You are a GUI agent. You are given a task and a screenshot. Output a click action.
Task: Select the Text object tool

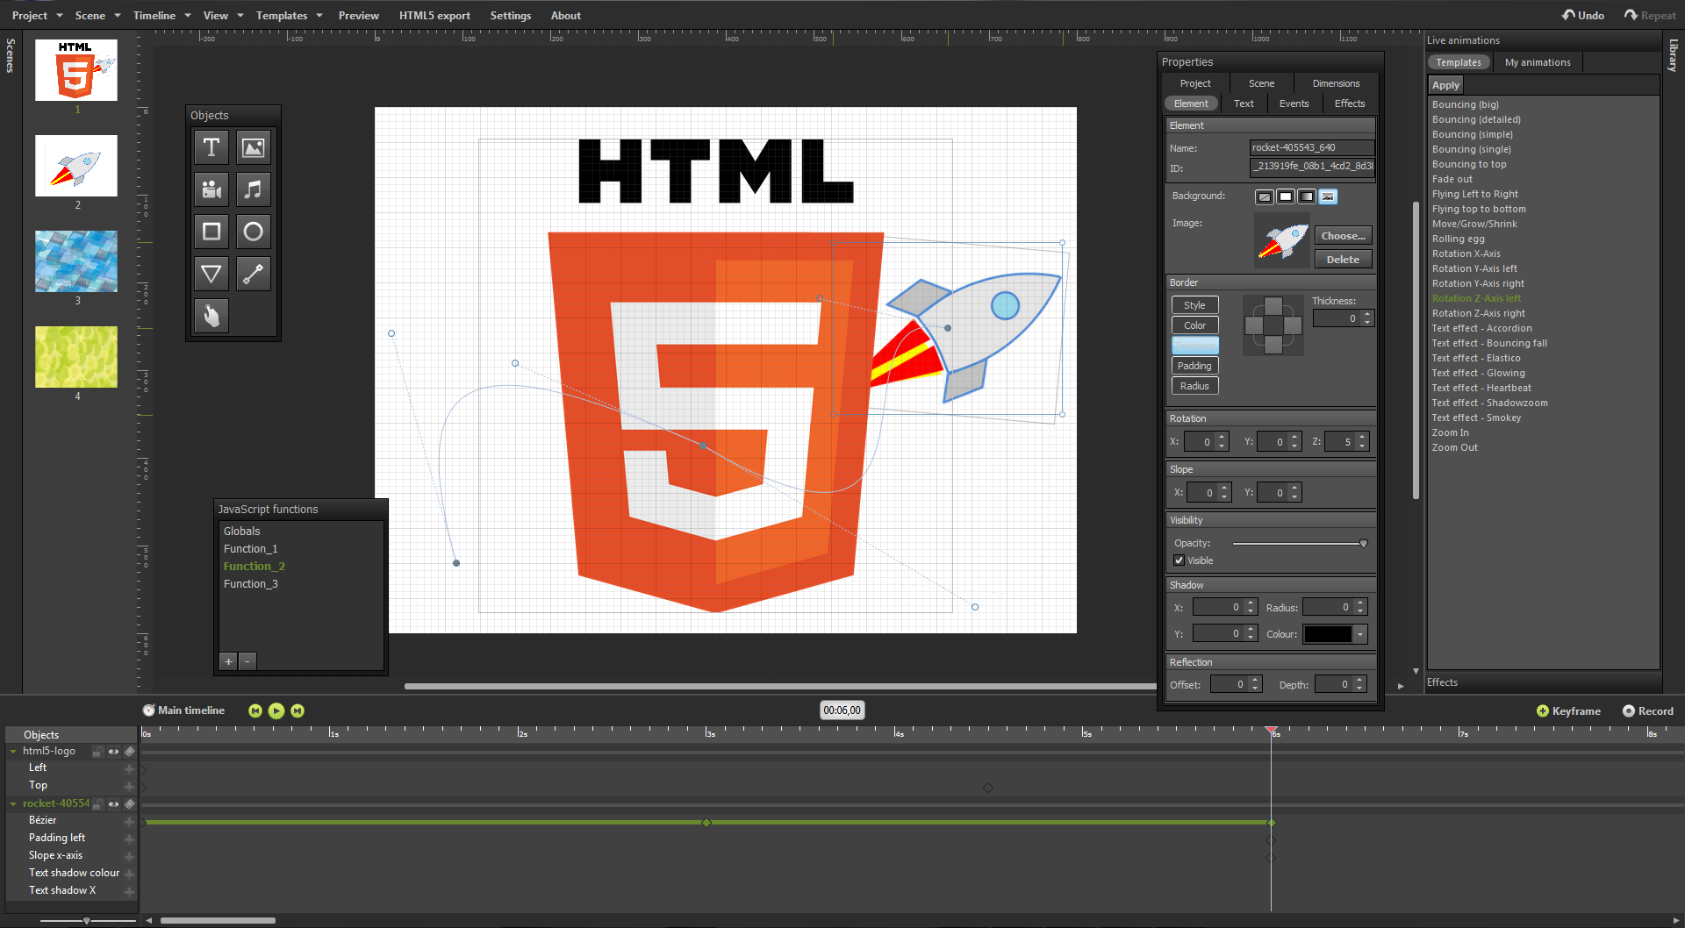(x=211, y=147)
